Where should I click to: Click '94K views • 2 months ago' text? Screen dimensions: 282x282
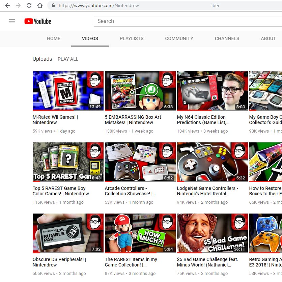(x=202, y=202)
